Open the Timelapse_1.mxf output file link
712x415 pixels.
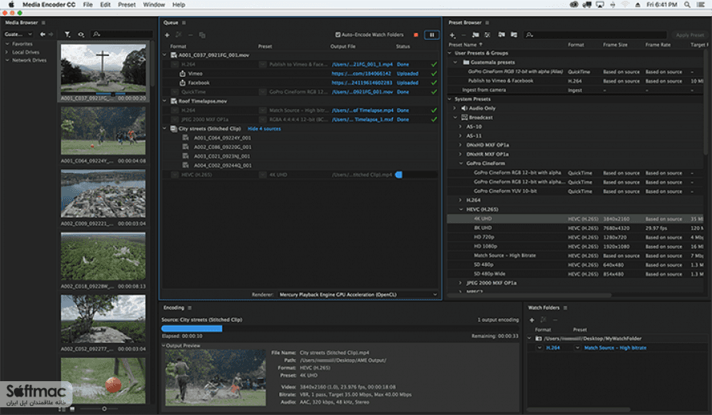[x=362, y=119]
